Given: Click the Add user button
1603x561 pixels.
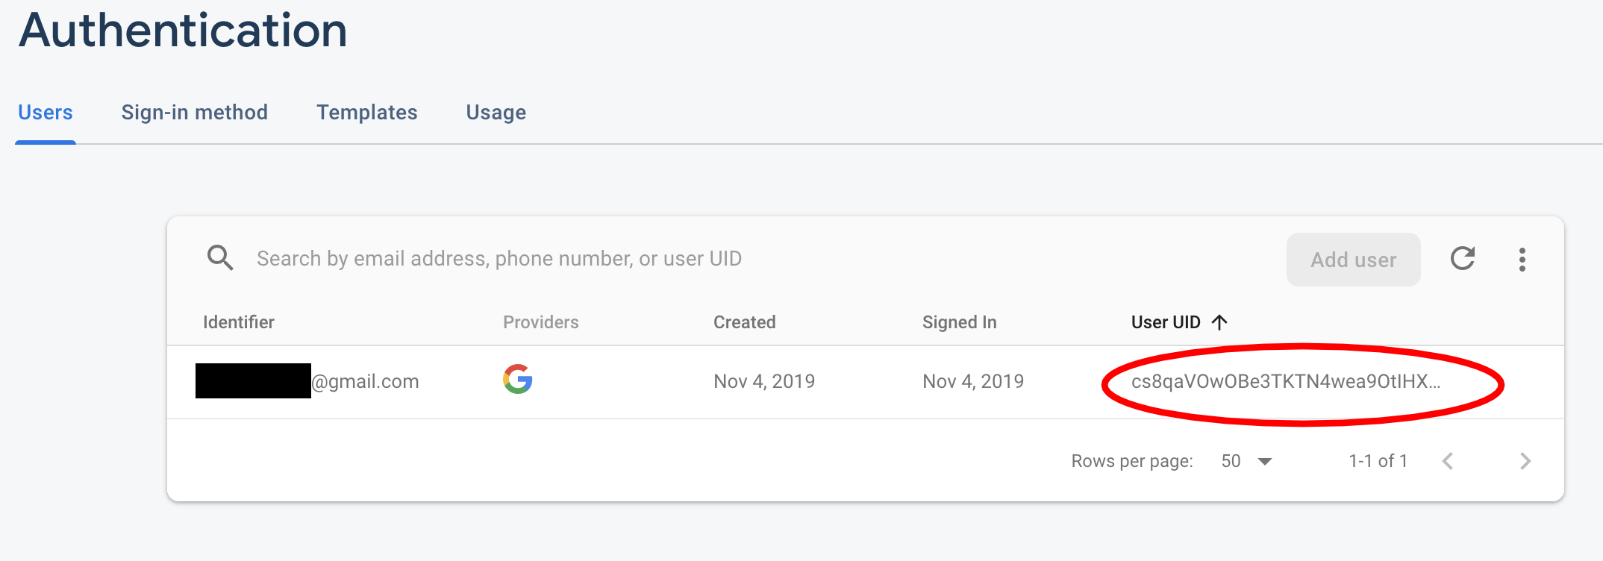Looking at the screenshot, I should 1353,259.
